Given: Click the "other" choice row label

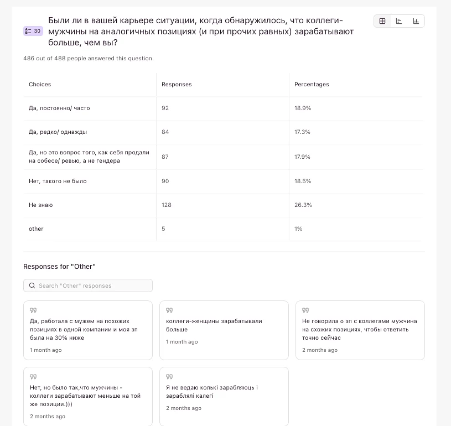Looking at the screenshot, I should point(36,229).
